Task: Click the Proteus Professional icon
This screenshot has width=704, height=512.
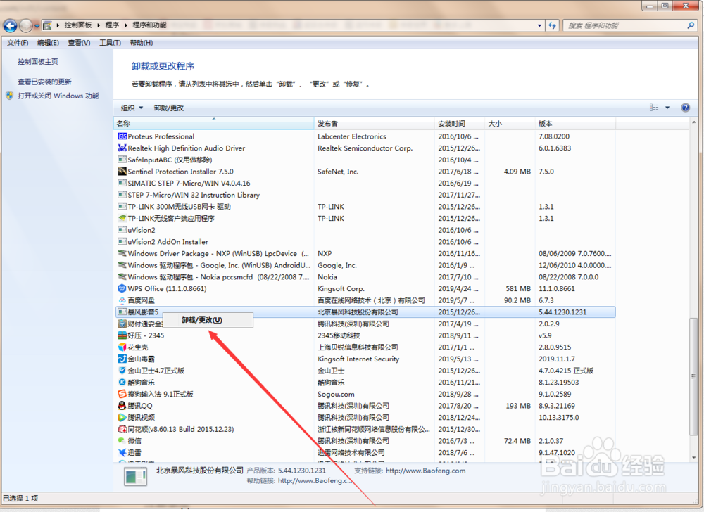Action: (122, 136)
